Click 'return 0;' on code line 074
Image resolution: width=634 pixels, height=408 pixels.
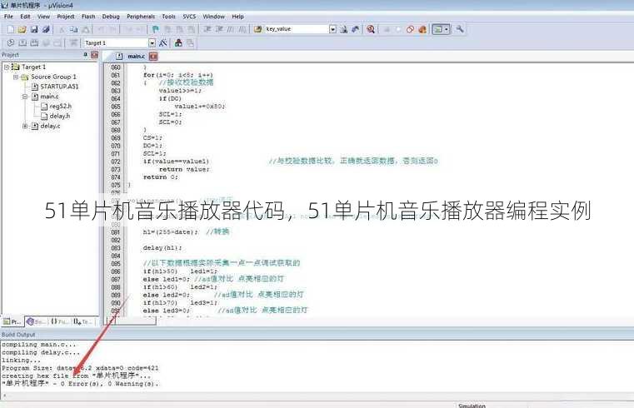161,177
